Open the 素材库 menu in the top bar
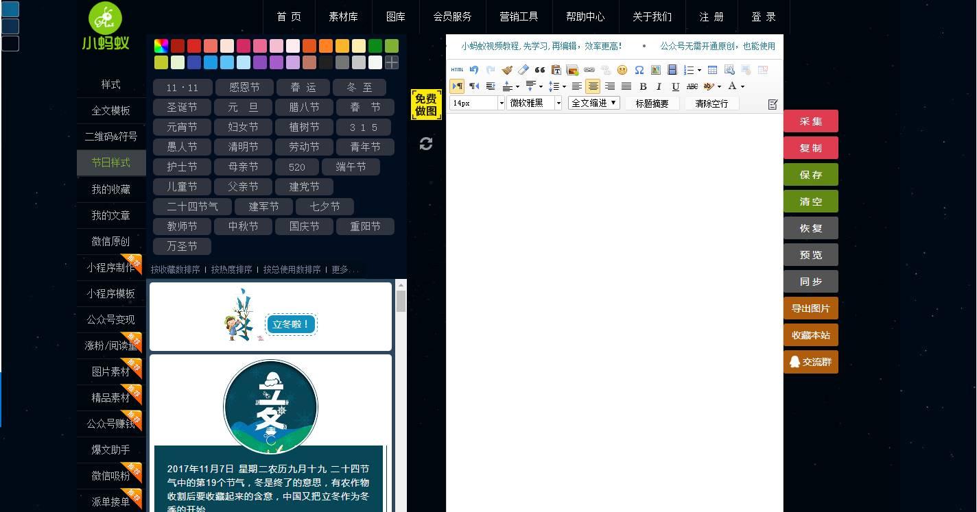The width and height of the screenshot is (977, 512). pyautogui.click(x=343, y=17)
